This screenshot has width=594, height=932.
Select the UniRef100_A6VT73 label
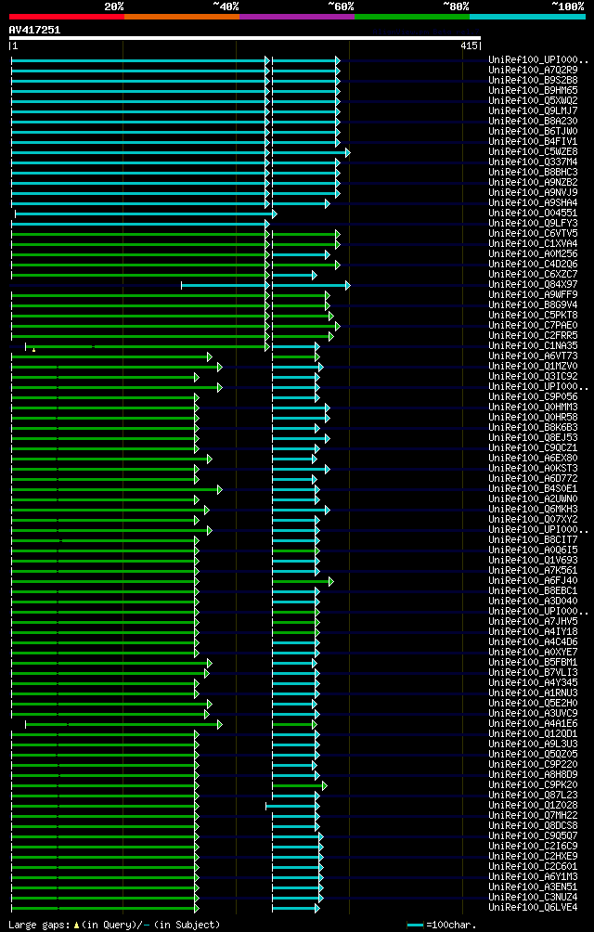pos(533,356)
